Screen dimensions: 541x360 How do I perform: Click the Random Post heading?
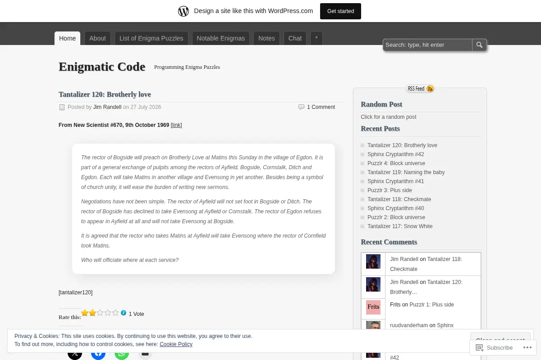pyautogui.click(x=381, y=104)
